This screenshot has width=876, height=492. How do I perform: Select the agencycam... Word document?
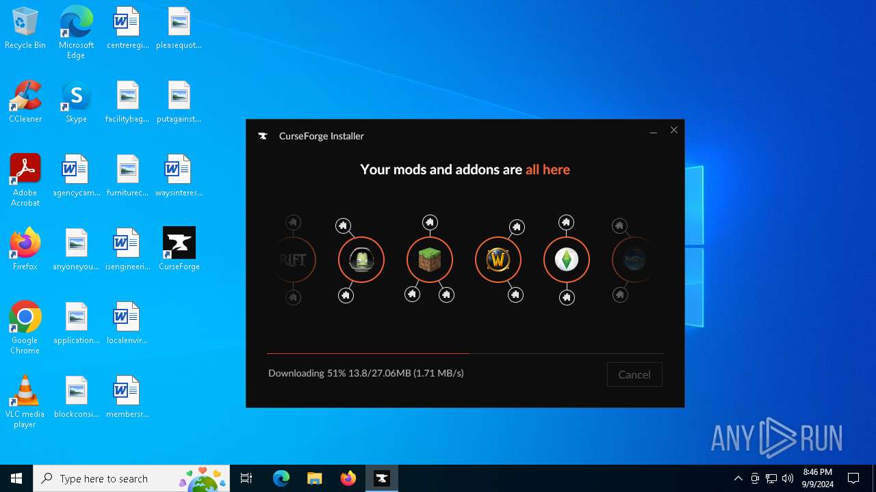pyautogui.click(x=76, y=175)
